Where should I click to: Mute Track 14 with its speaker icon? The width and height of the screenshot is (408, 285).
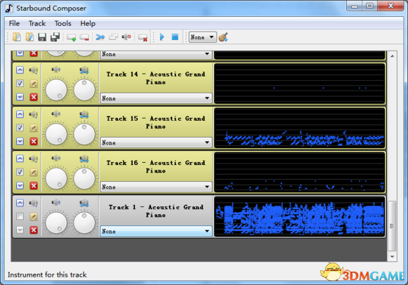point(34,69)
